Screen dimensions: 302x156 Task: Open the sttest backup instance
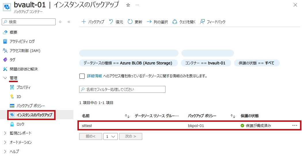(87, 126)
